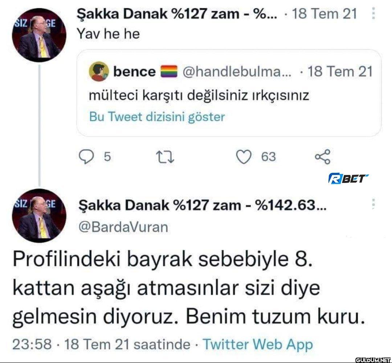Image resolution: width=392 pixels, height=363 pixels.
Task: Click the rainbow flag emoji beside bence
Action: tap(168, 72)
